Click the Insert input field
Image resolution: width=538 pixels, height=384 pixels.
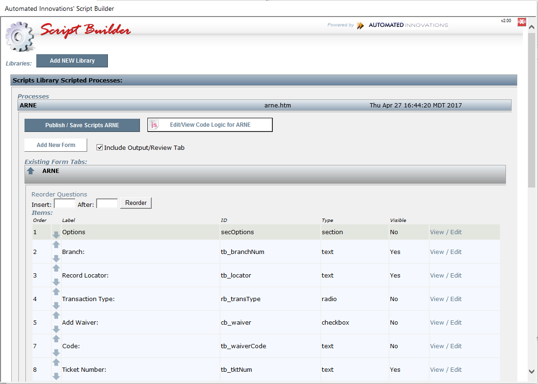[65, 203]
